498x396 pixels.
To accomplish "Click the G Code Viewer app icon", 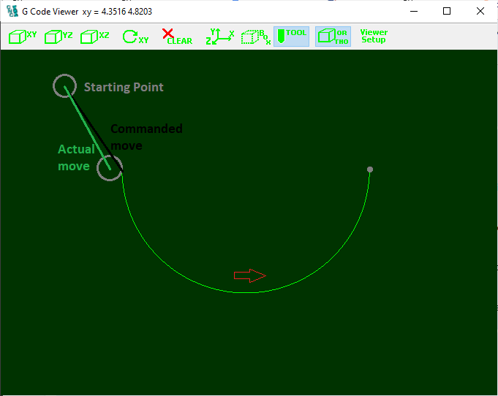I will (x=12, y=12).
